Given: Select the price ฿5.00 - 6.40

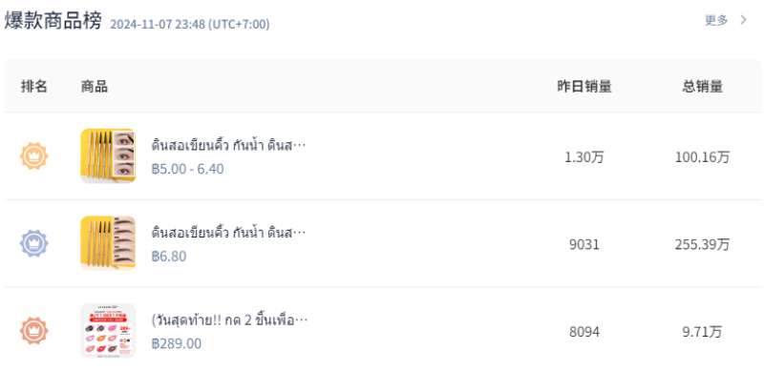Looking at the screenshot, I should (187, 169).
